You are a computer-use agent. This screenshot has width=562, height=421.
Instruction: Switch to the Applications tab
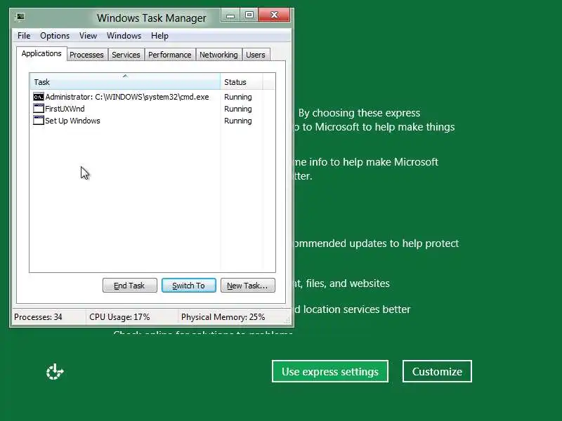pos(41,54)
